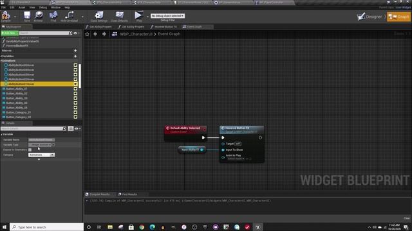Switch to Graph mode

(x=398, y=17)
